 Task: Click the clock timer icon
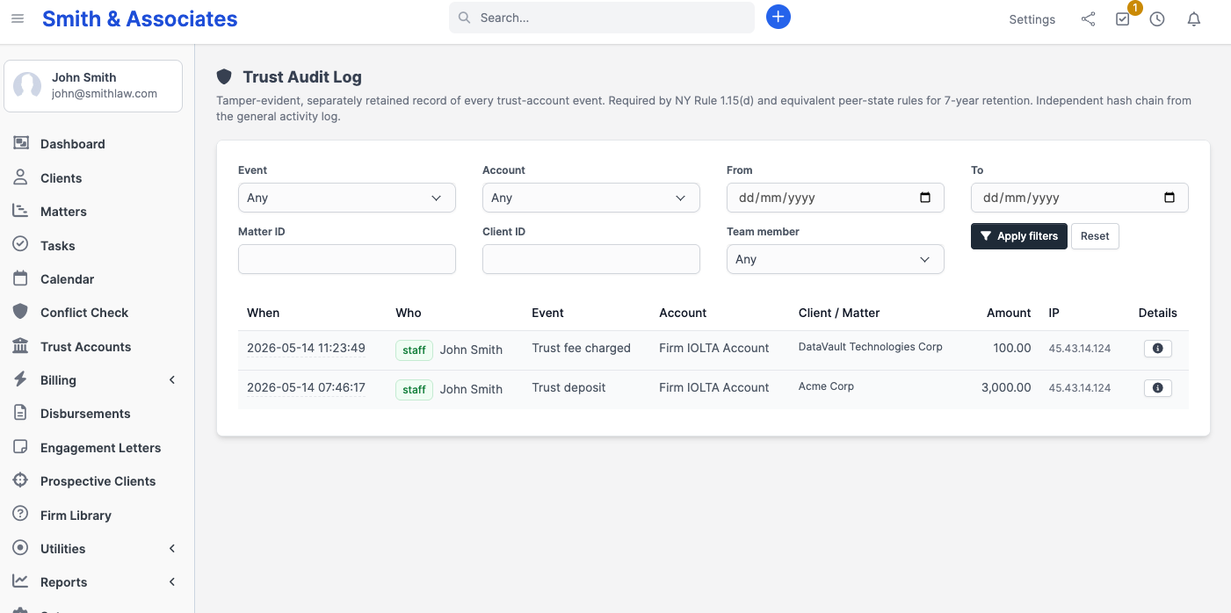tap(1157, 18)
